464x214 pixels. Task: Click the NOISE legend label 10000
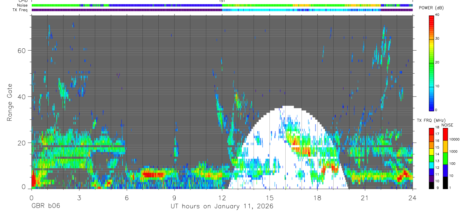(454, 140)
